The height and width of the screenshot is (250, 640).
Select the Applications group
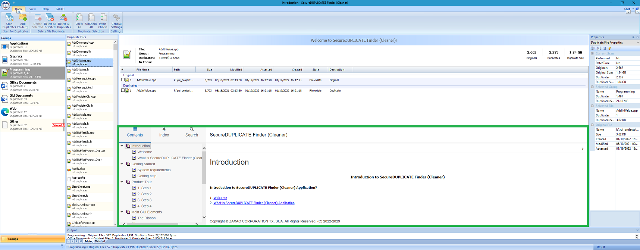point(33,47)
